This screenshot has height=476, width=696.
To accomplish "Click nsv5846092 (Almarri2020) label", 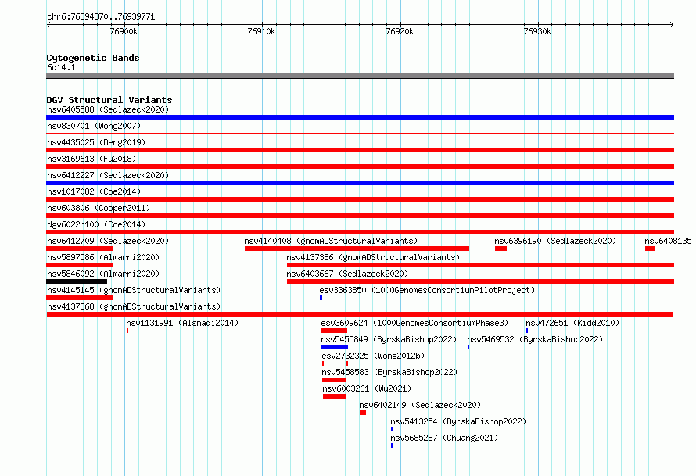I will click(103, 274).
